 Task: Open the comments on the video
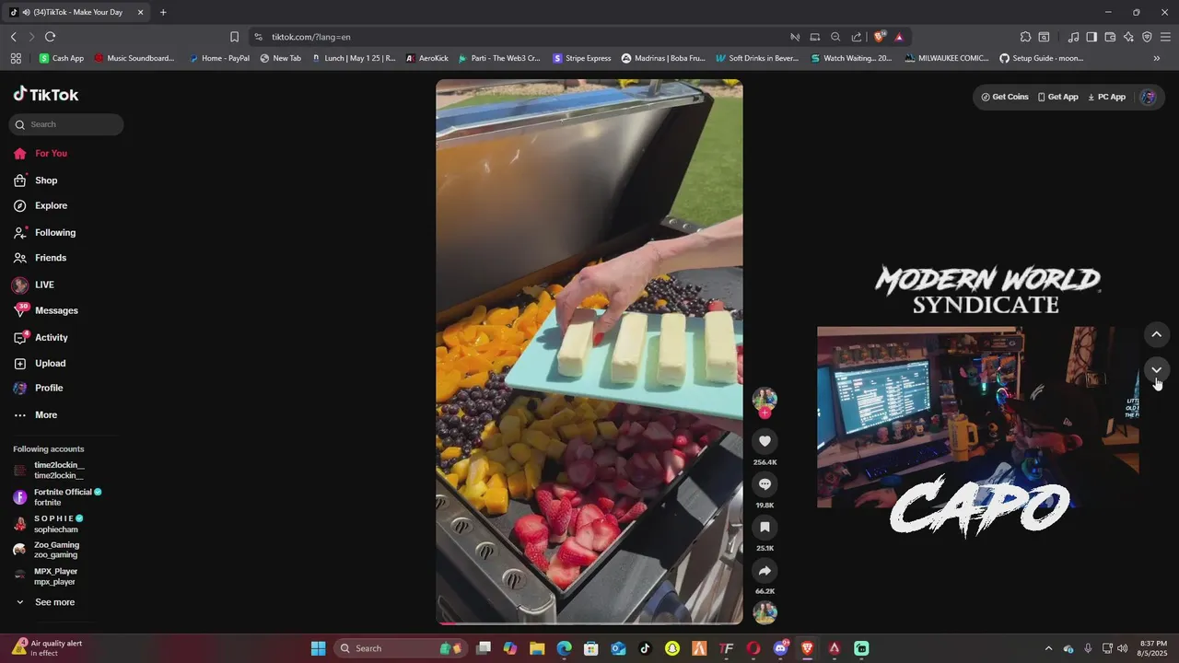[765, 484]
